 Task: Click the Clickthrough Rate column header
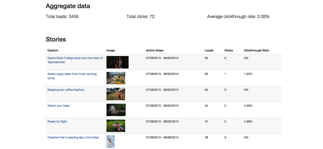click(x=256, y=50)
